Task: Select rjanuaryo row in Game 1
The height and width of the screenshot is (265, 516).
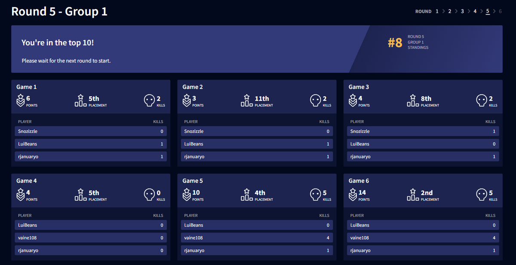Action: pyautogui.click(x=91, y=157)
